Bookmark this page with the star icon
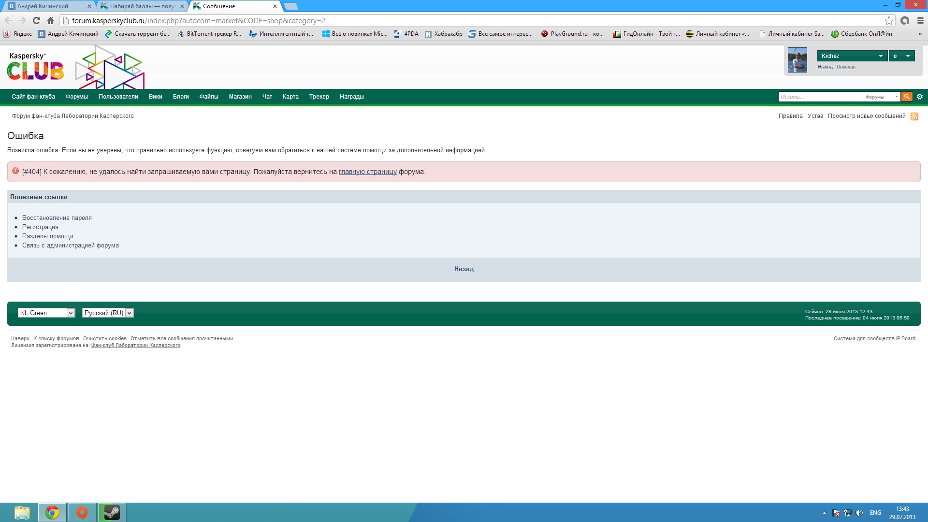 coord(889,21)
